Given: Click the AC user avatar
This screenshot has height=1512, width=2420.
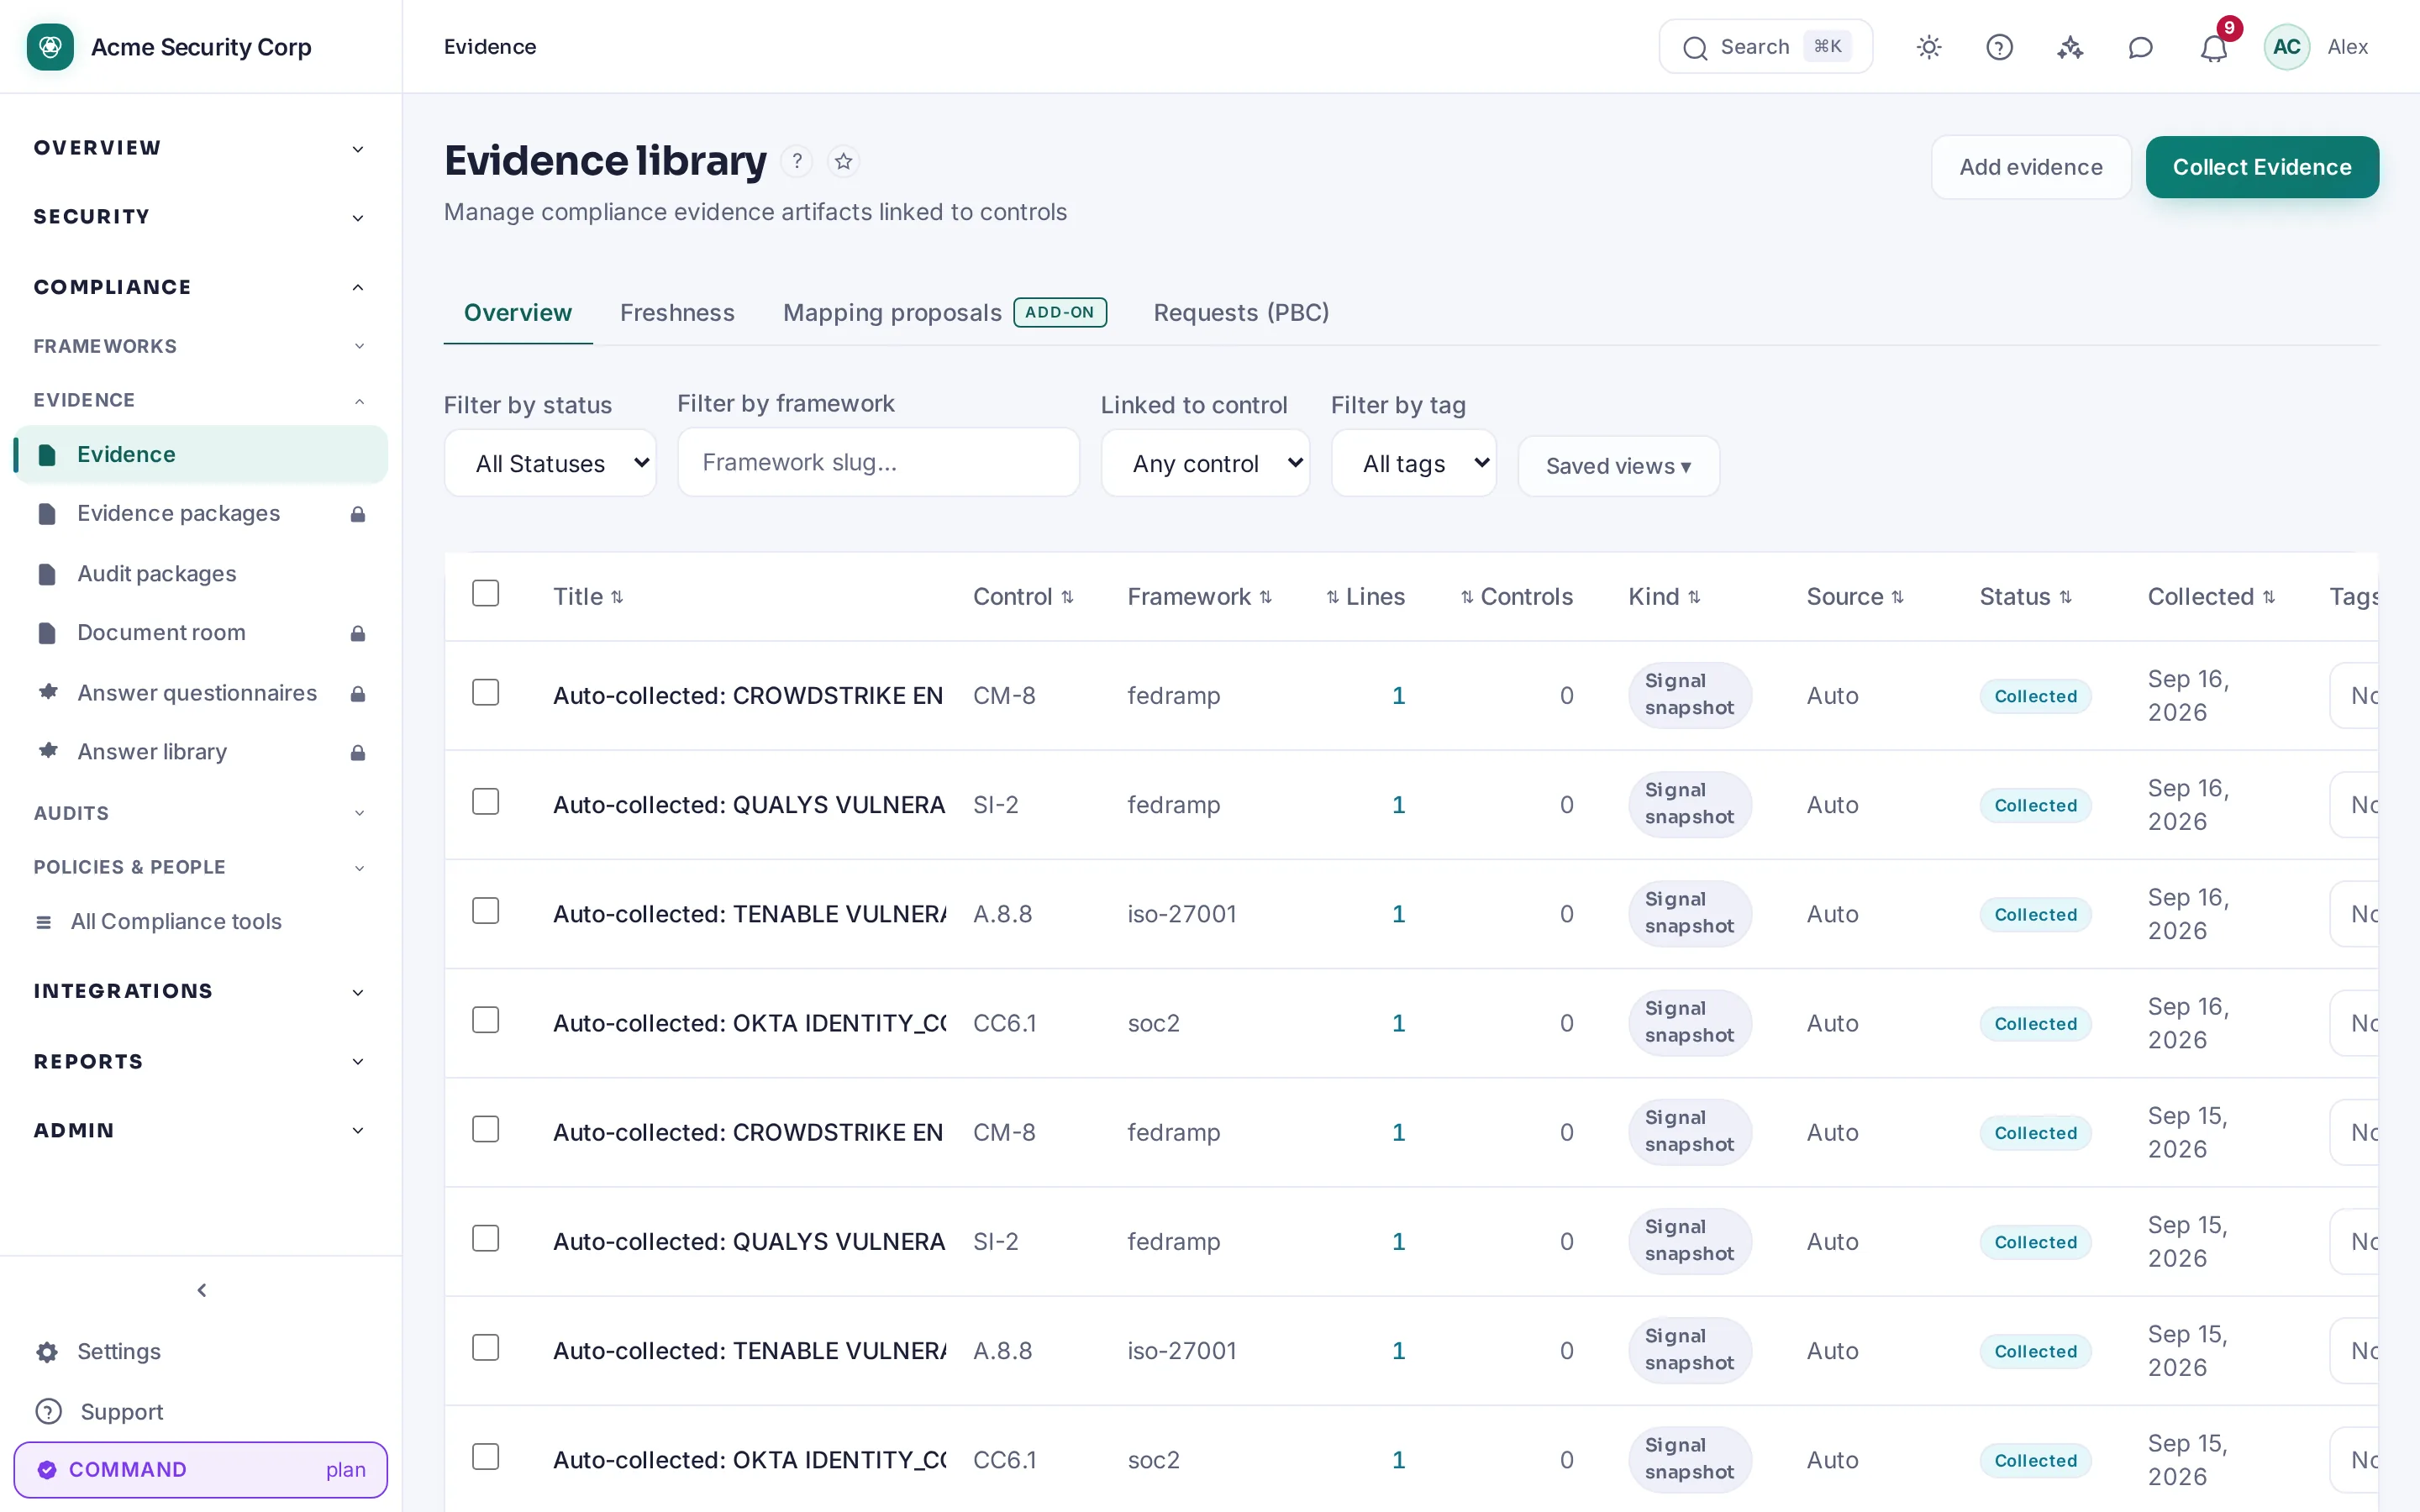Looking at the screenshot, I should pos(2286,47).
